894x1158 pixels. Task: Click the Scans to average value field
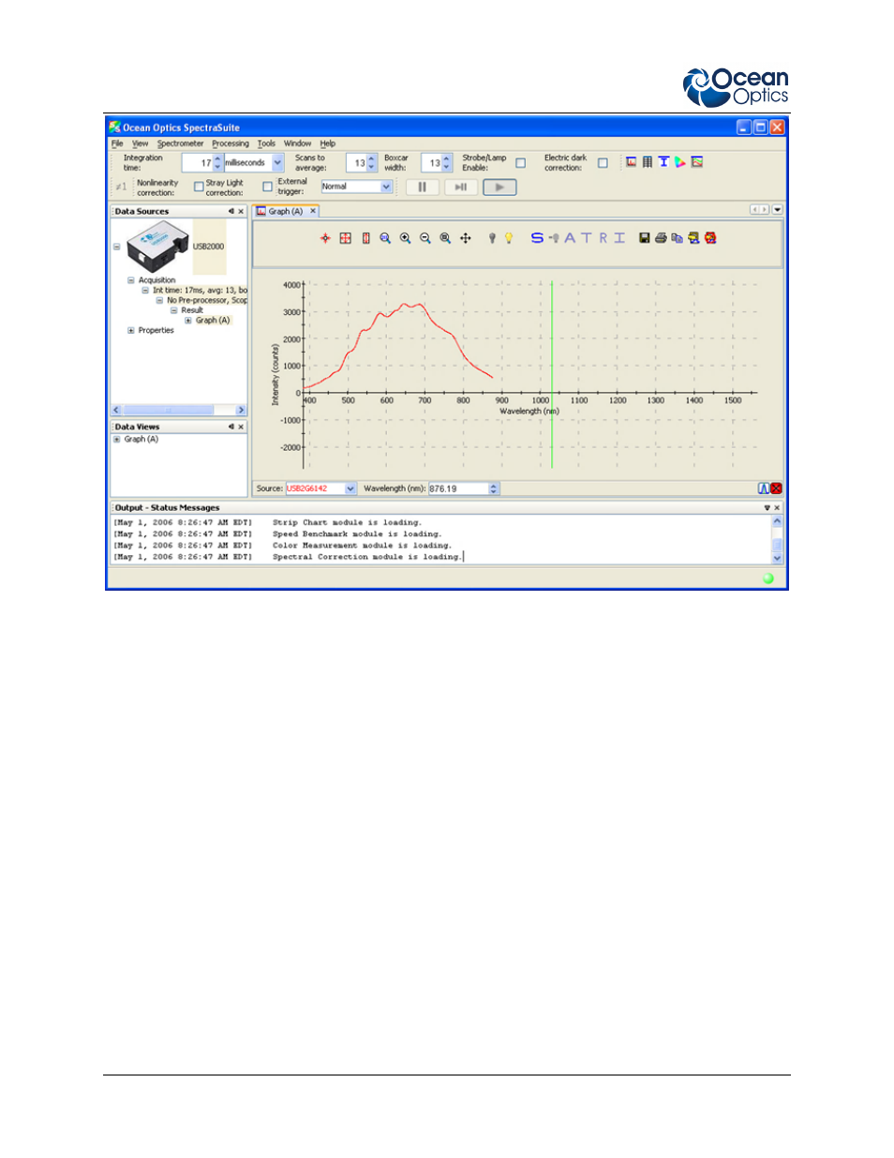click(x=356, y=163)
